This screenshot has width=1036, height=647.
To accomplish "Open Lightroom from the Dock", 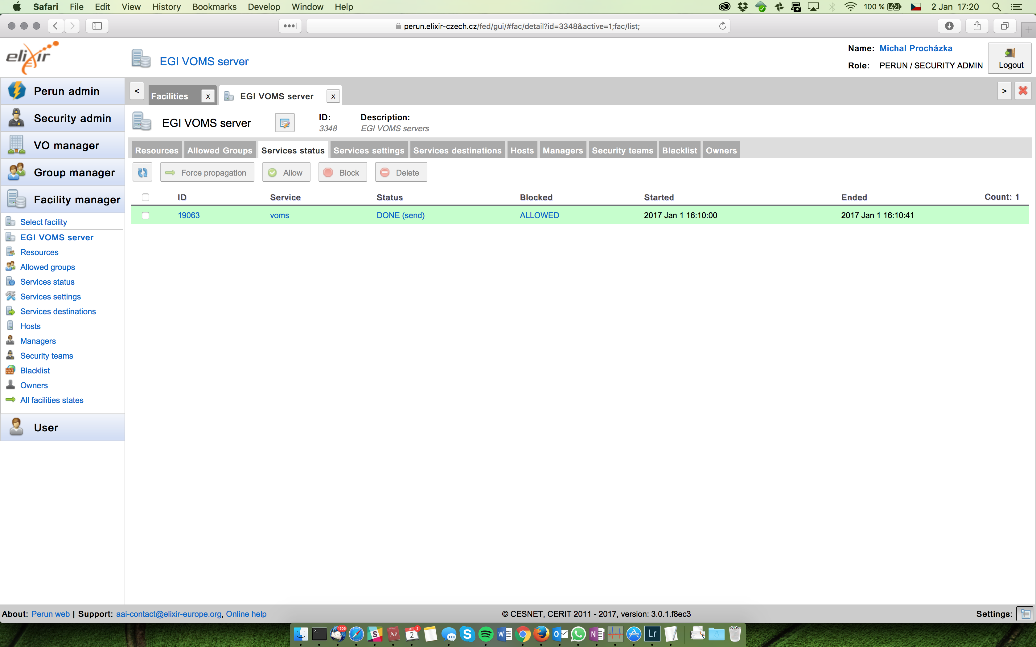I will 652,634.
